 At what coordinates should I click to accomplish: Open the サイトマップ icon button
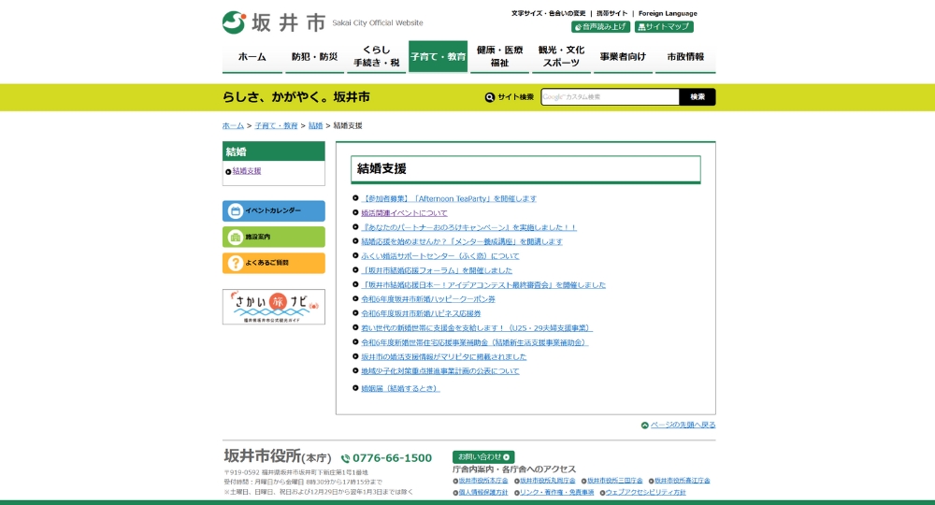(x=664, y=27)
